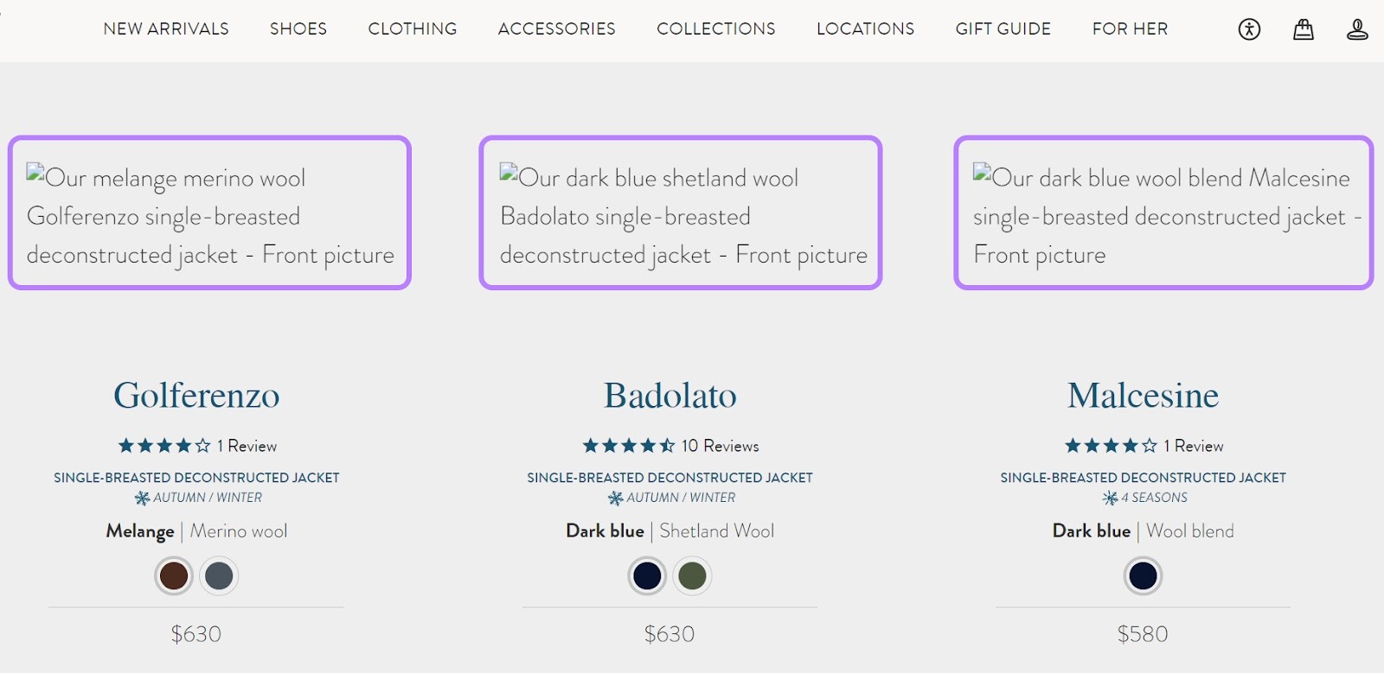Click the broken image icon above Badolato

coord(509,171)
